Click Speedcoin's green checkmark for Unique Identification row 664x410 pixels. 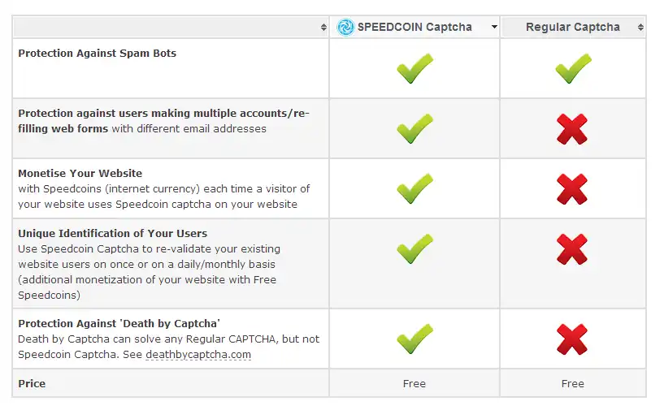pyautogui.click(x=414, y=248)
